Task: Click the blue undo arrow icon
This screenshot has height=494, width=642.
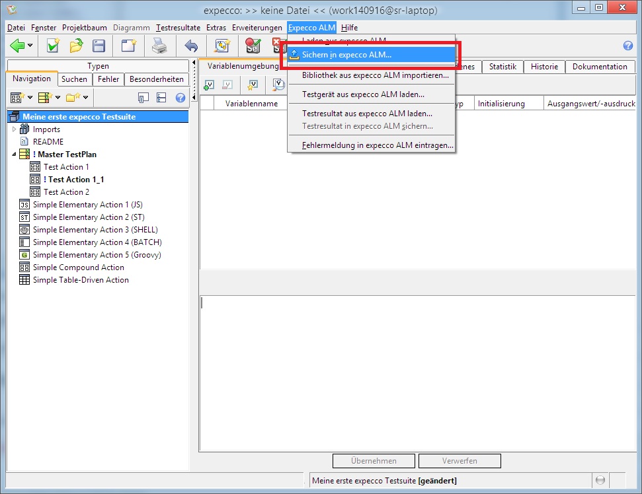Action: coord(191,46)
